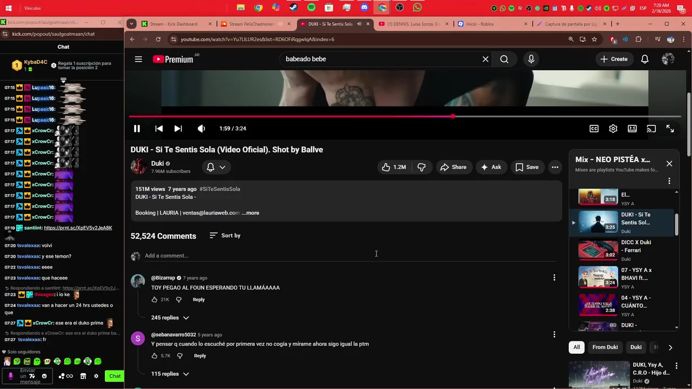Open the prnt.sc link from santiint in Kick chat

(78, 228)
